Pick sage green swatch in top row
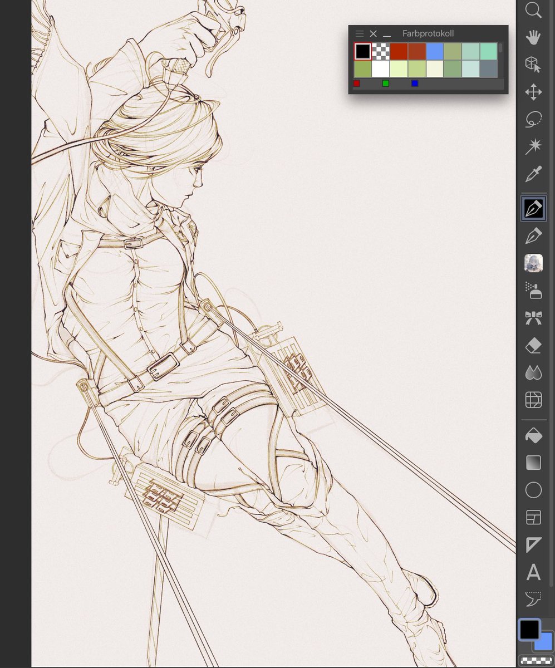 453,51
